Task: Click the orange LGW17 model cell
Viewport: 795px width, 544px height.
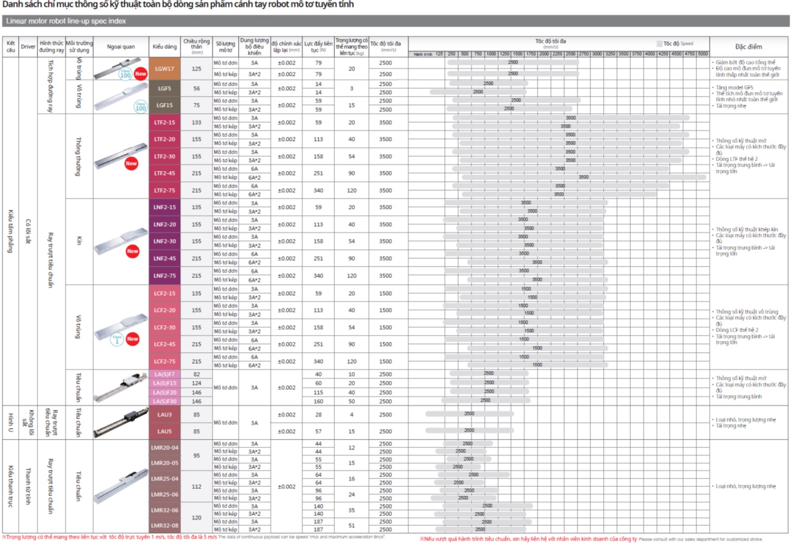Action: (164, 69)
